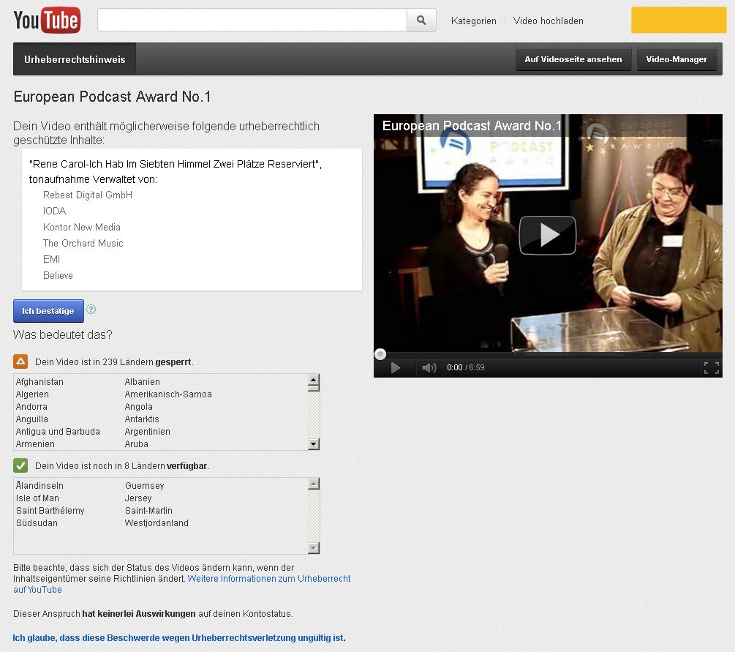Click Believe entry
Viewport: 735px width, 652px height.
[x=58, y=275]
